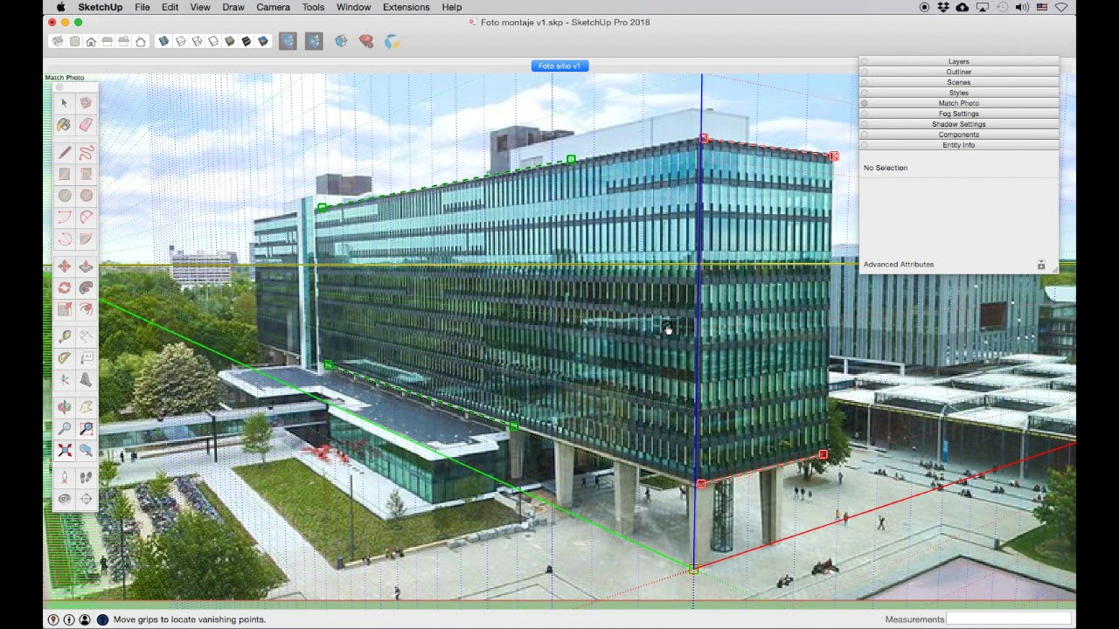The image size is (1119, 629).
Task: Select the Move tool
Action: point(64,266)
